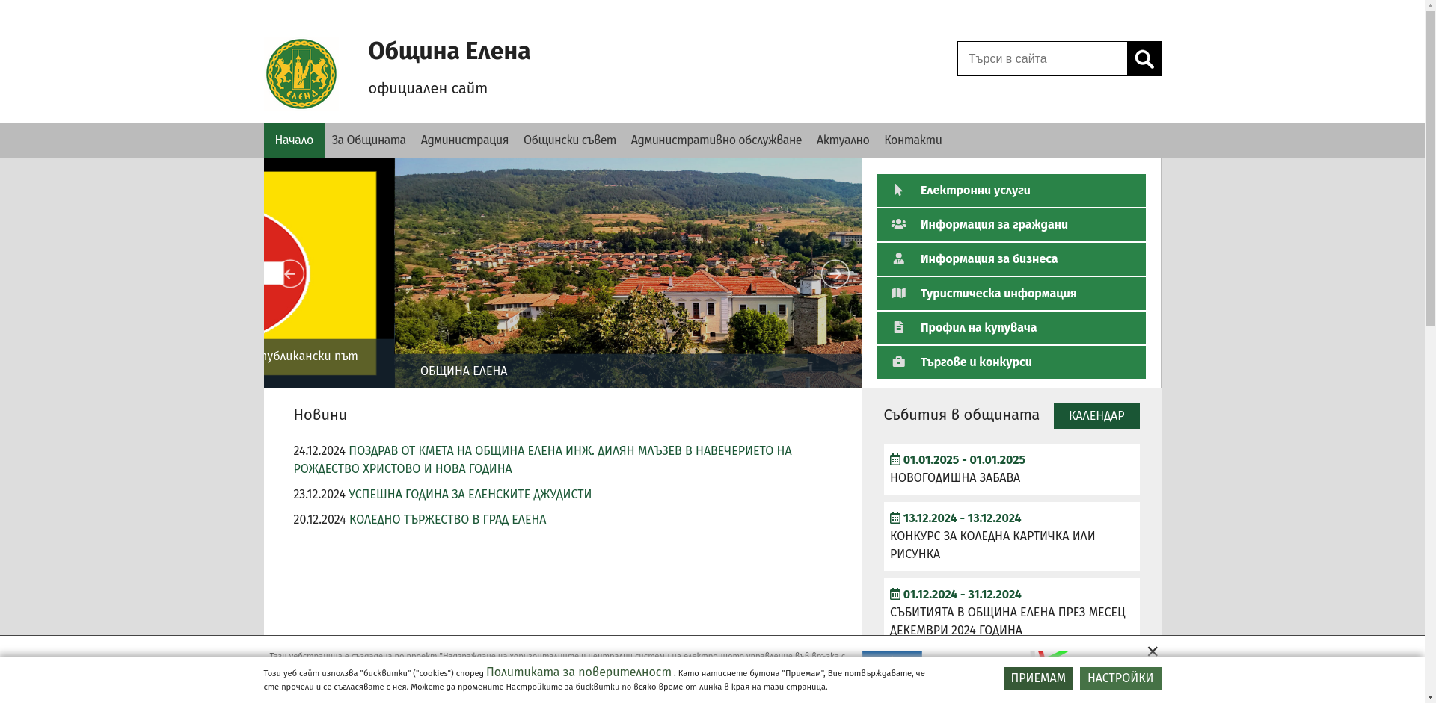Accept cookies with ПРИЕМАМ button
The width and height of the screenshot is (1436, 703).
point(1037,678)
